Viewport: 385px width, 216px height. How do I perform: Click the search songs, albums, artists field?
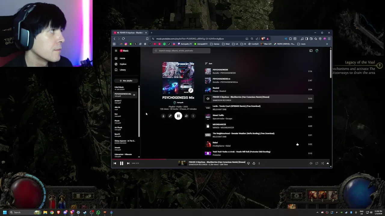tap(181, 51)
